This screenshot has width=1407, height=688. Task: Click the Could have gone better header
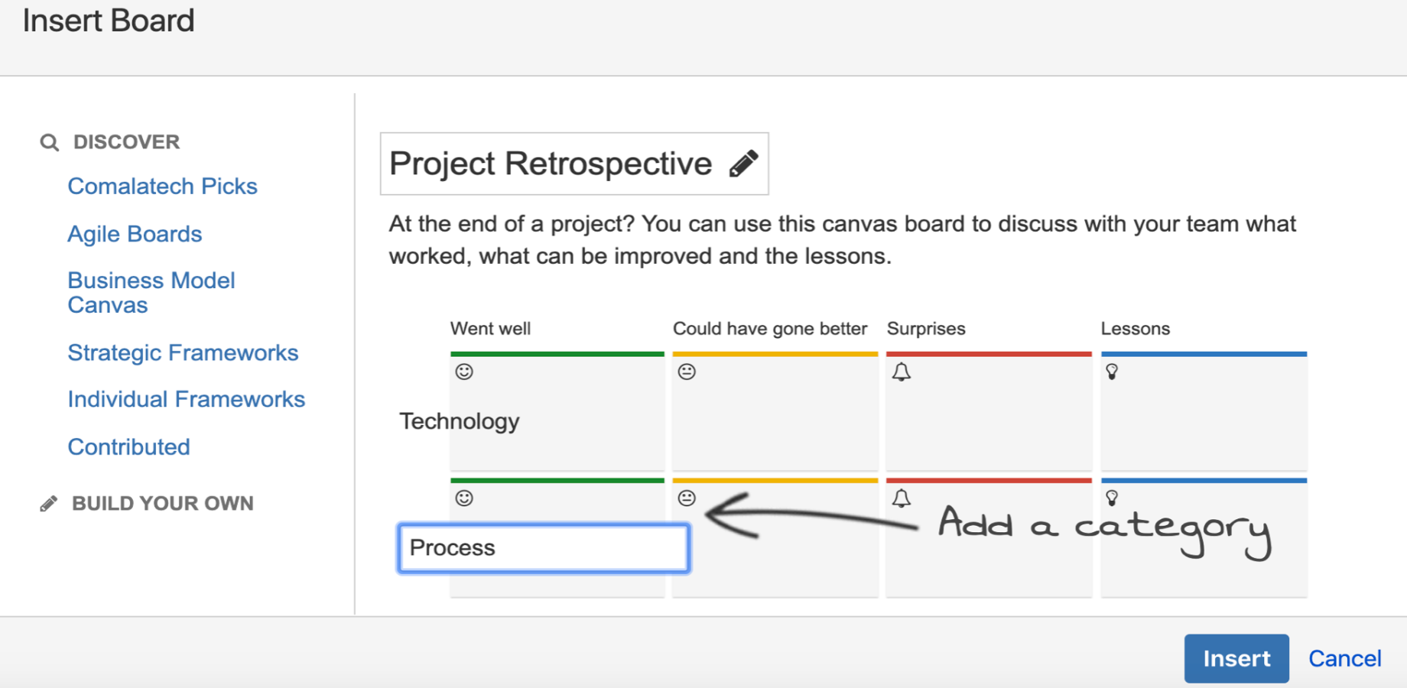pyautogui.click(x=770, y=329)
